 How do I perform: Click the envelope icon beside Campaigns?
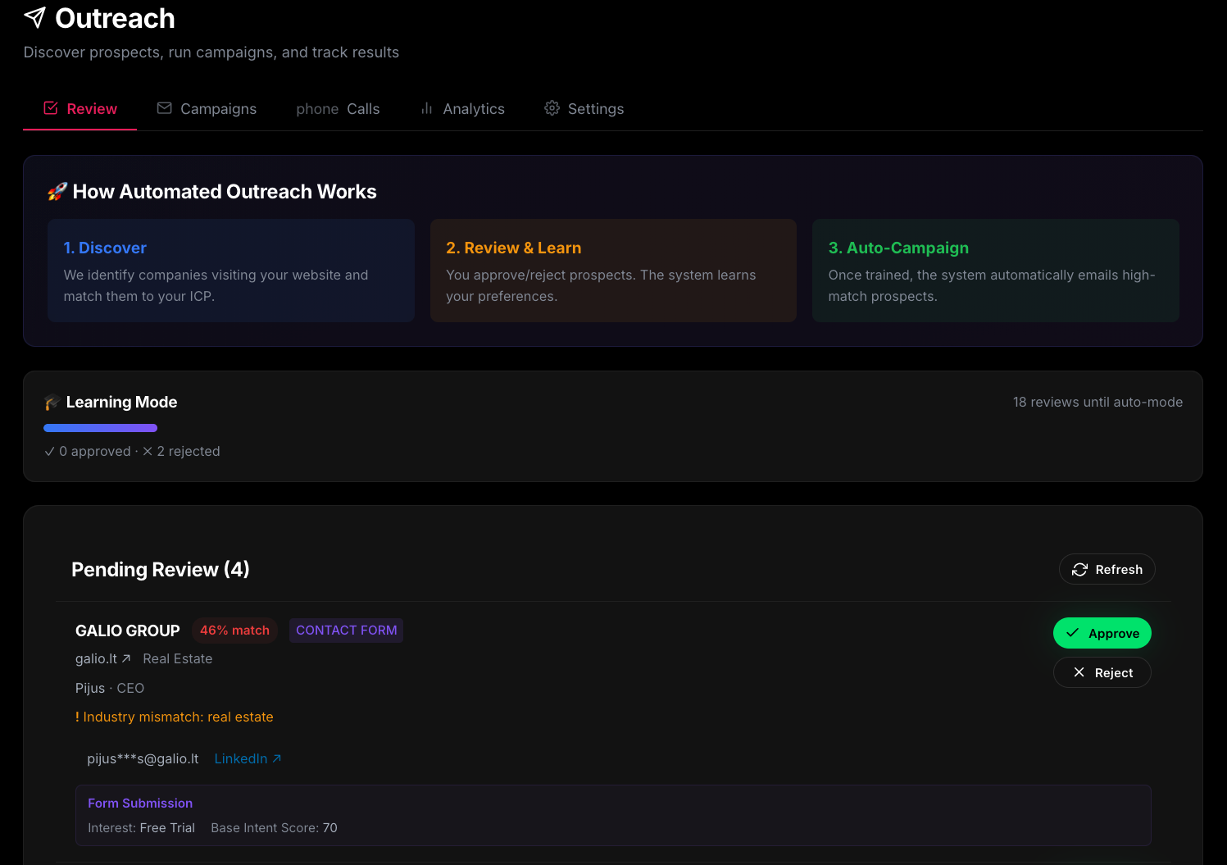click(164, 107)
